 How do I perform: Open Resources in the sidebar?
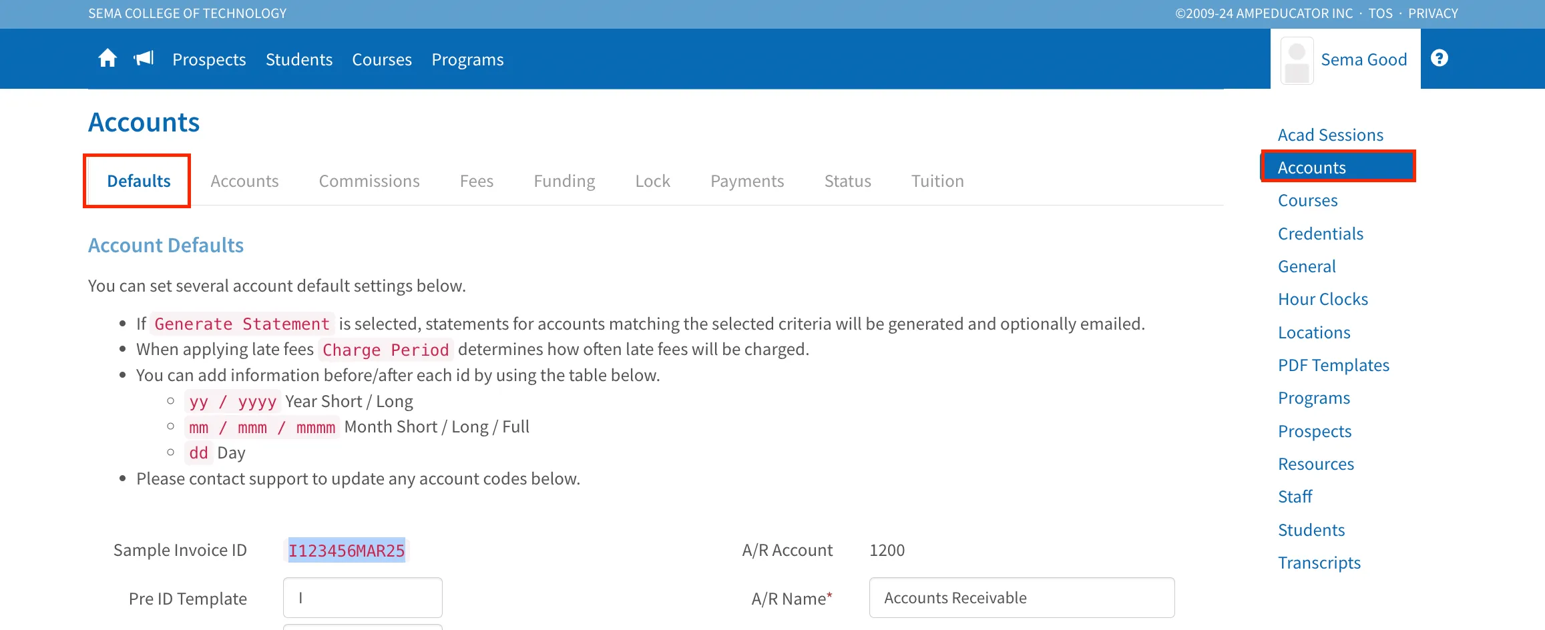(x=1316, y=464)
